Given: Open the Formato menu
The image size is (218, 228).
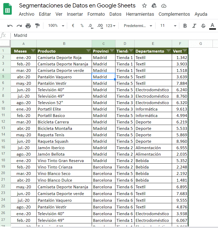Looking at the screenshot, I should (96, 14).
